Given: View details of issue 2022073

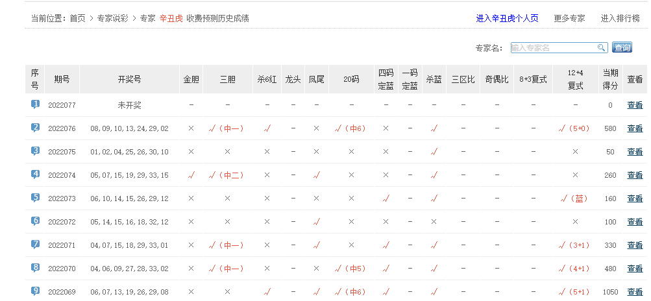Looking at the screenshot, I should [x=635, y=199].
